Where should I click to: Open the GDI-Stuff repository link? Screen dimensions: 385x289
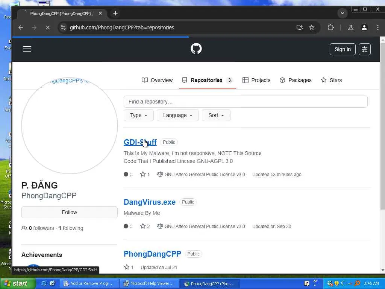pyautogui.click(x=140, y=142)
